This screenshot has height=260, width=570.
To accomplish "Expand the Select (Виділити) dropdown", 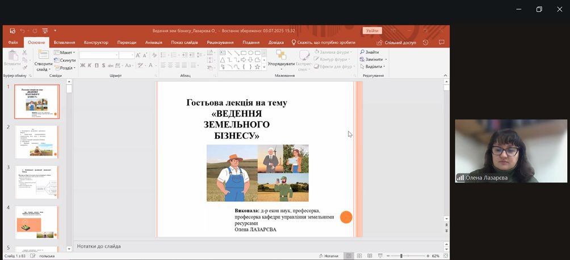I will [x=373, y=66].
